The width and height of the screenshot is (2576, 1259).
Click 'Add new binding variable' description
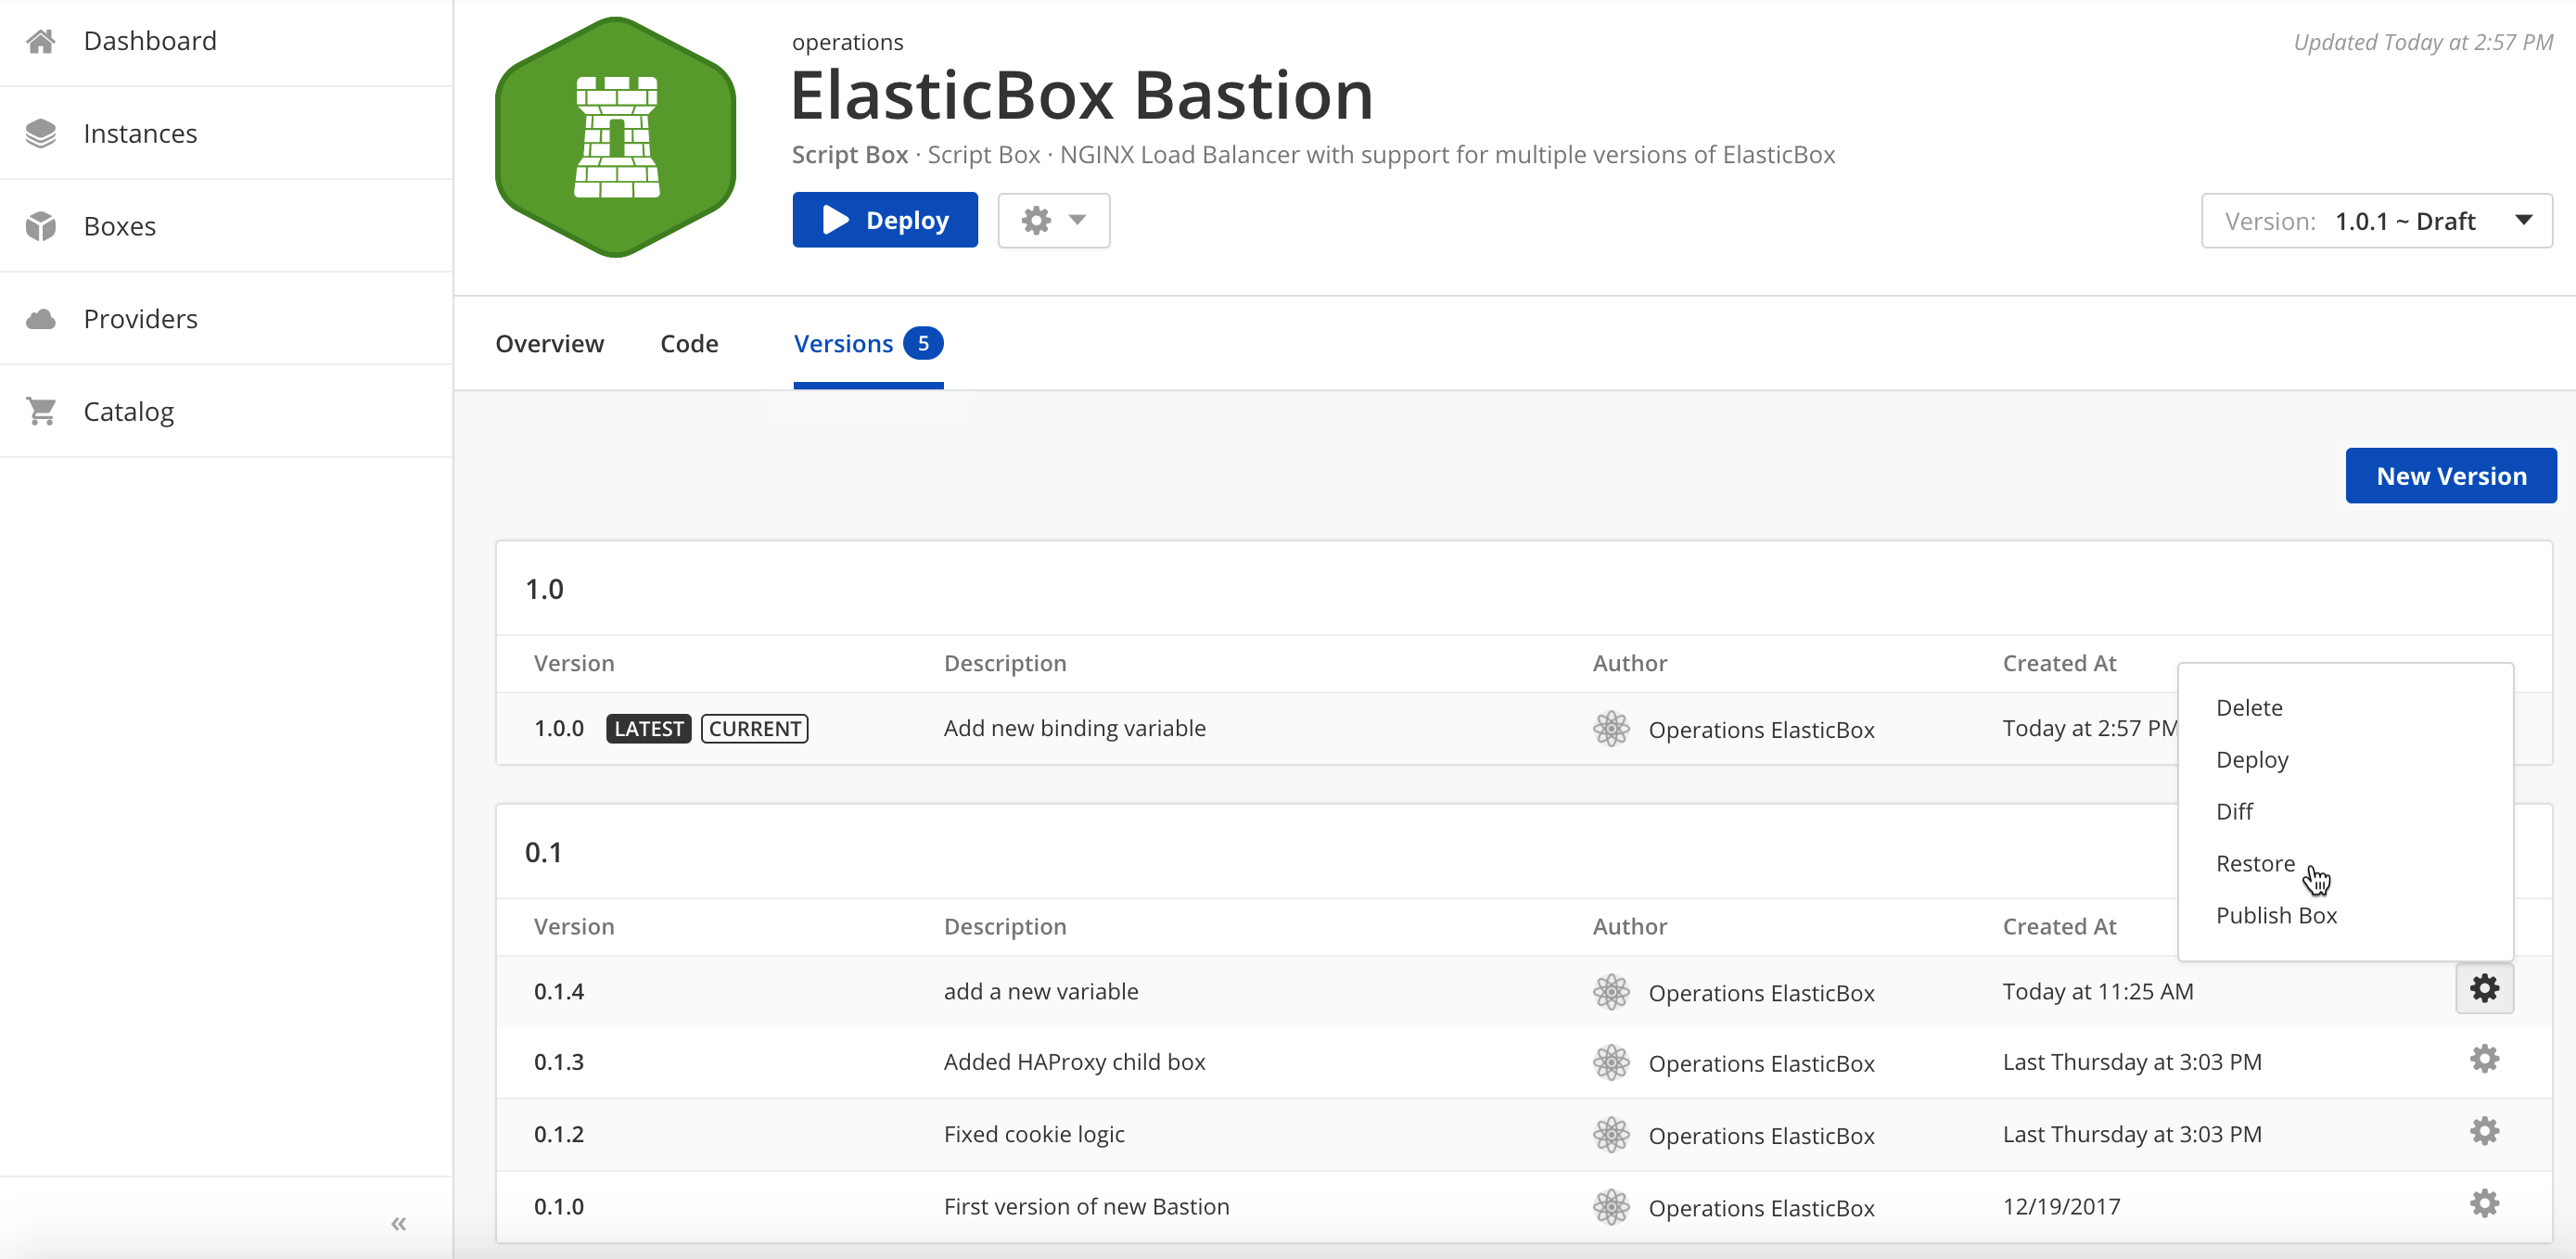coord(1075,728)
